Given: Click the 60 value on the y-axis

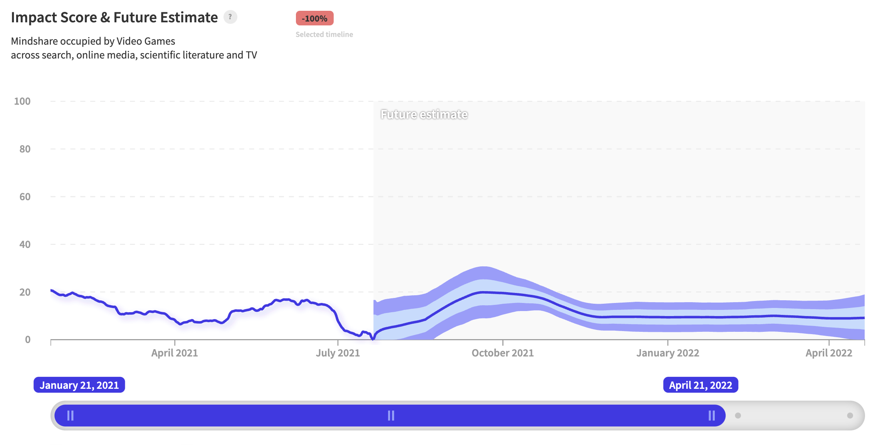Looking at the screenshot, I should pyautogui.click(x=25, y=197).
